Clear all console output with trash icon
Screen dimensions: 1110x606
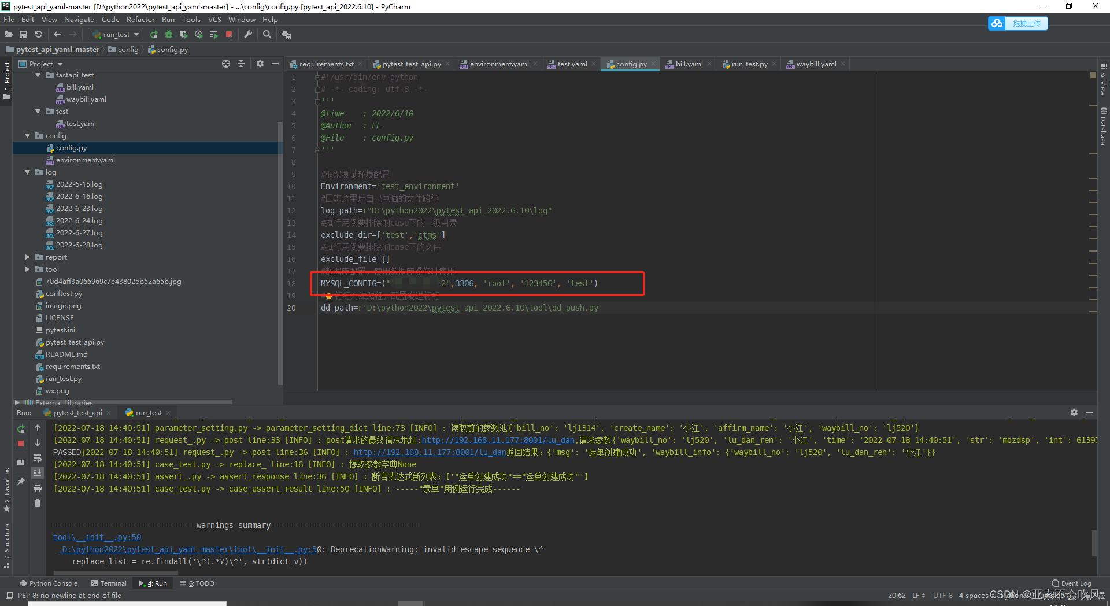tap(38, 503)
